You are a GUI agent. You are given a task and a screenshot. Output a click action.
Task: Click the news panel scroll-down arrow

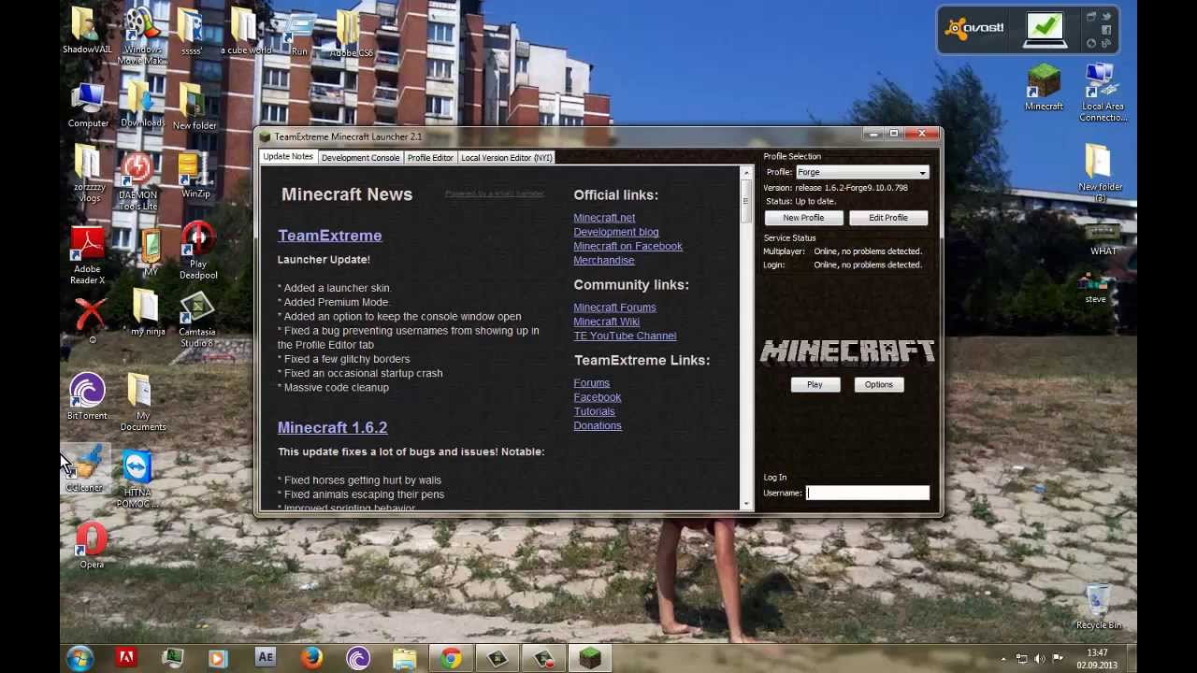(x=746, y=505)
